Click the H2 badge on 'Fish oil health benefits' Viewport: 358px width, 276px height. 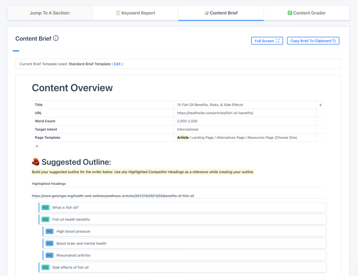45,219
